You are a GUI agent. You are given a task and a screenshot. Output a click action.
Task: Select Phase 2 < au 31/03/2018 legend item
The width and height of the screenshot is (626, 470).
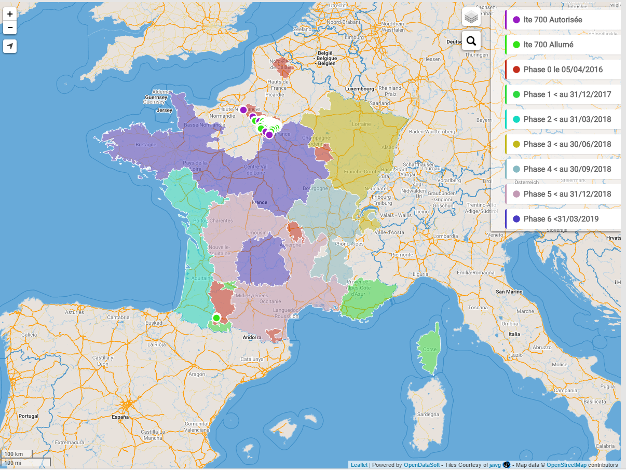pos(563,119)
